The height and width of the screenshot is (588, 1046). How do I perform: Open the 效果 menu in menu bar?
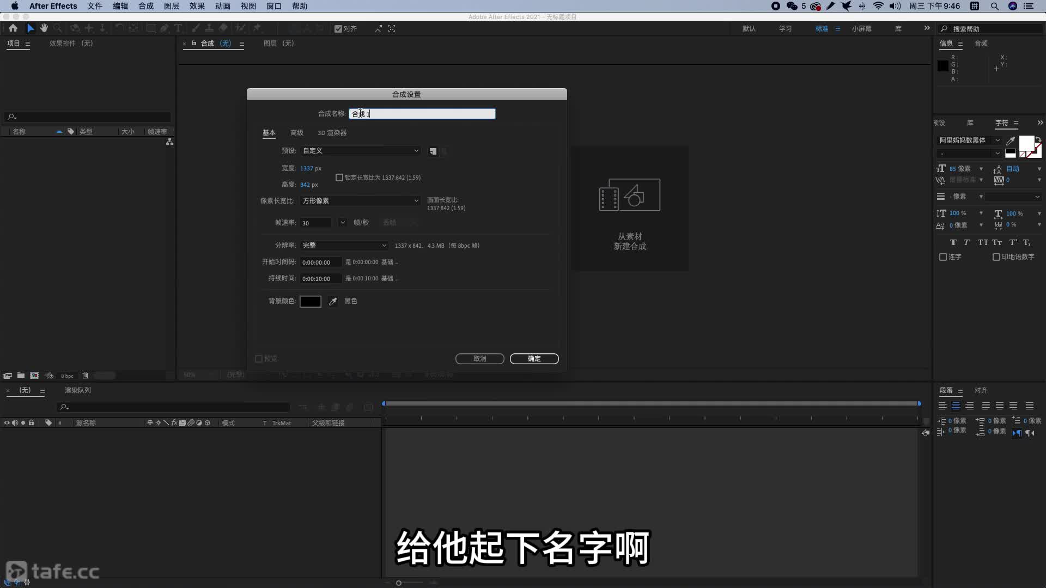point(197,6)
